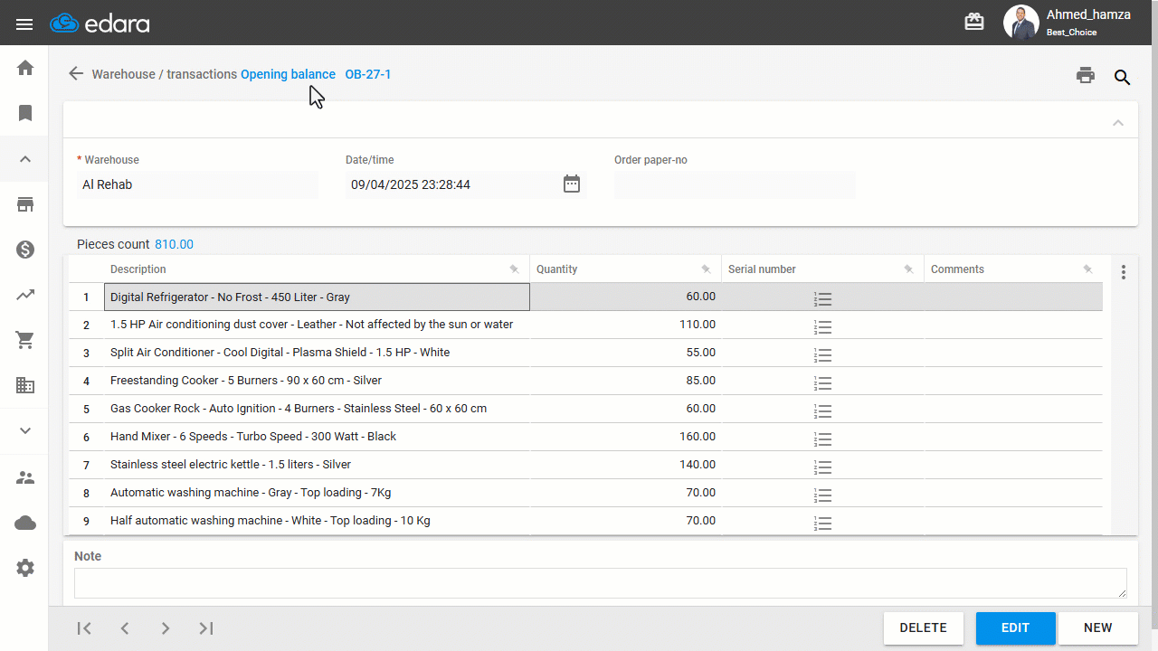1158x651 pixels.
Task: Open the store icon in sidebar
Action: [25, 204]
